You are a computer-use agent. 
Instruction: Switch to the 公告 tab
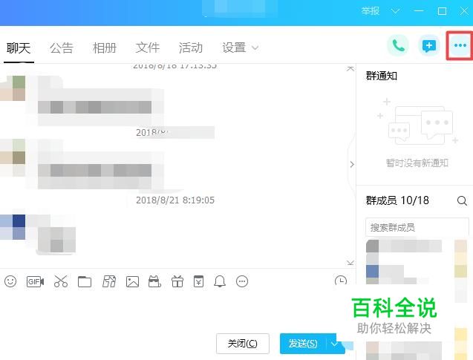pyautogui.click(x=62, y=48)
